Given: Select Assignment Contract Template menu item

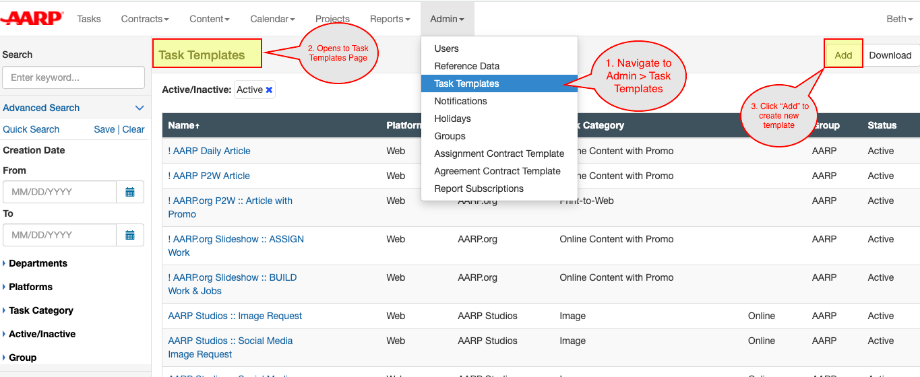Looking at the screenshot, I should 499,153.
